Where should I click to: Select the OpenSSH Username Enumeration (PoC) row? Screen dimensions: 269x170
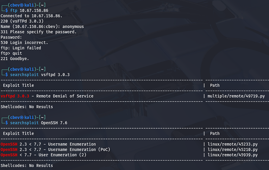(55, 150)
